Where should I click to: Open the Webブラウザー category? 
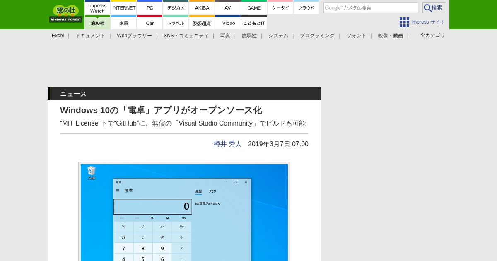pos(135,36)
